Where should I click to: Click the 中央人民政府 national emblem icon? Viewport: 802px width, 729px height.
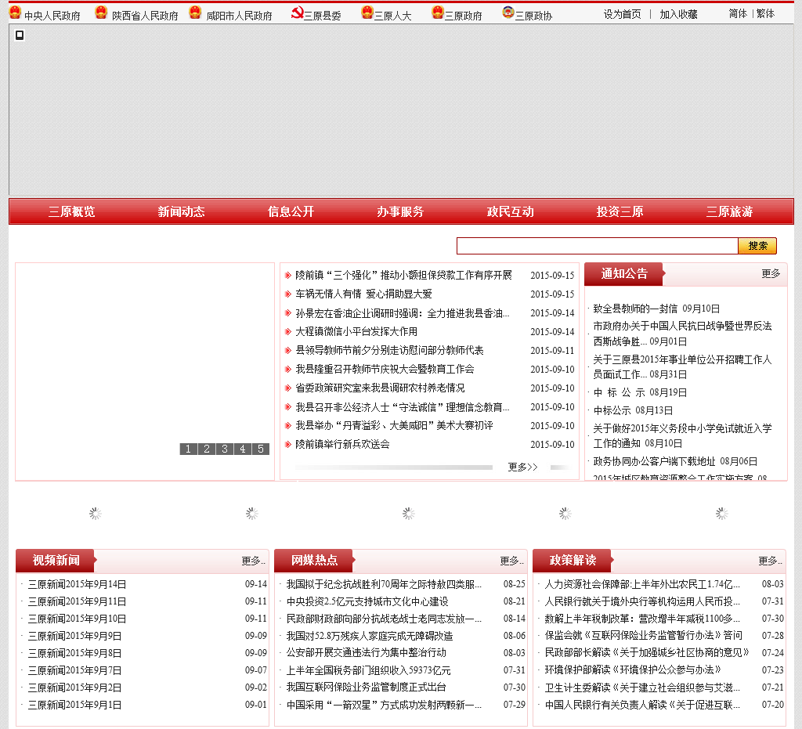click(x=16, y=13)
